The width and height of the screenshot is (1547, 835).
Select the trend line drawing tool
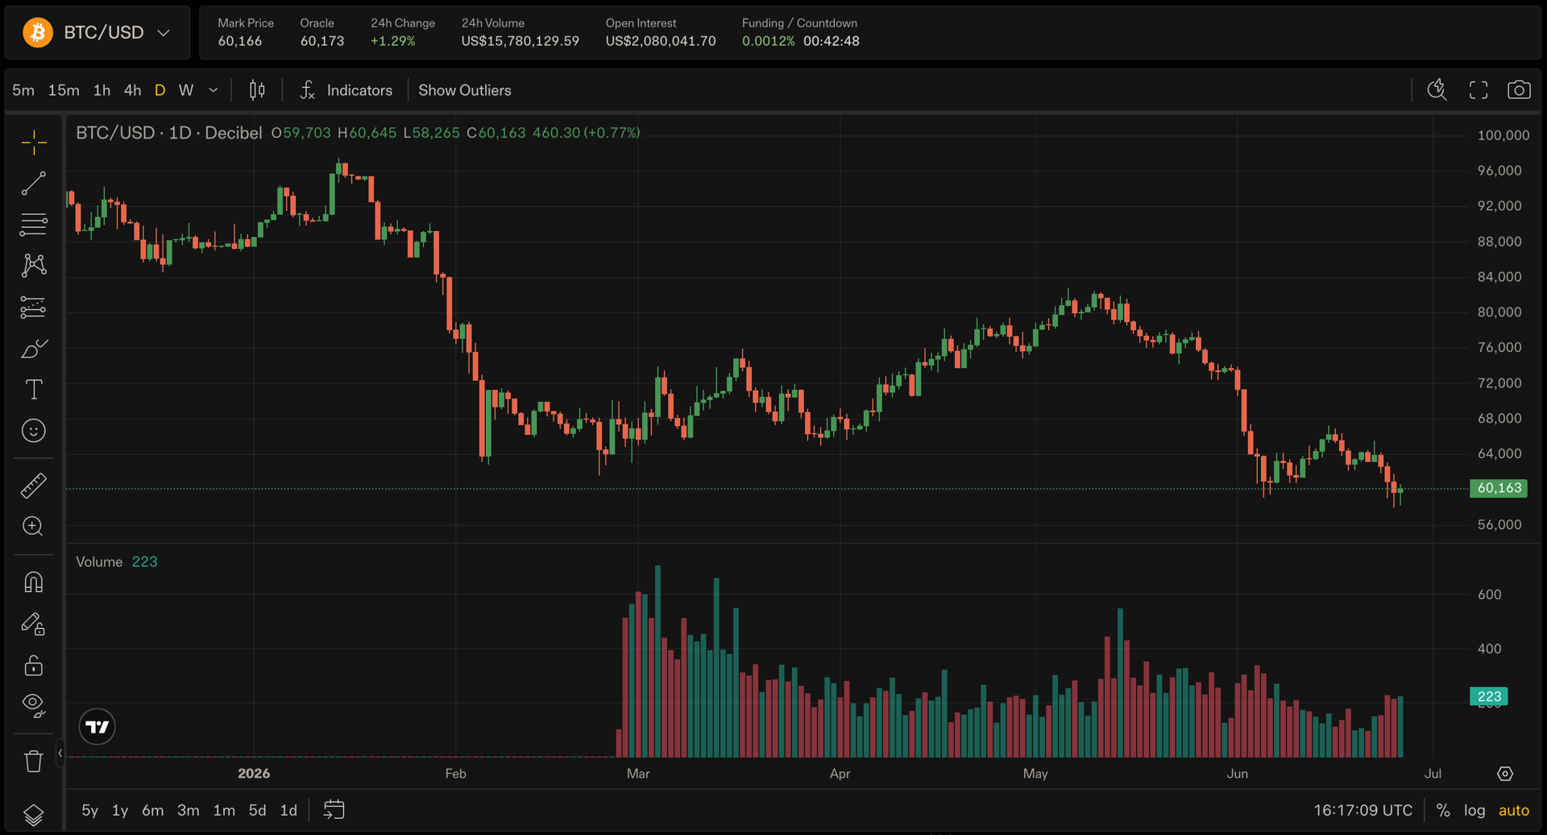[33, 184]
